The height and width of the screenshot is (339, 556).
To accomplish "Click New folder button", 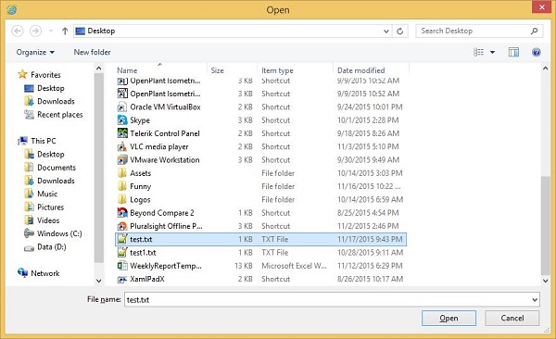I will (x=92, y=52).
